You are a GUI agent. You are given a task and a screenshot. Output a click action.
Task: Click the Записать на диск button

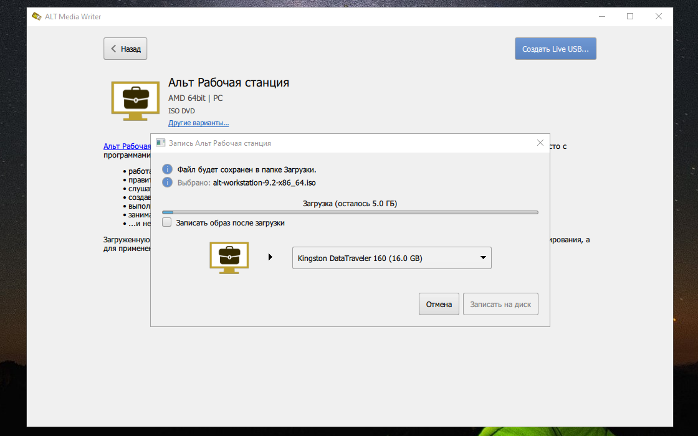pos(500,304)
